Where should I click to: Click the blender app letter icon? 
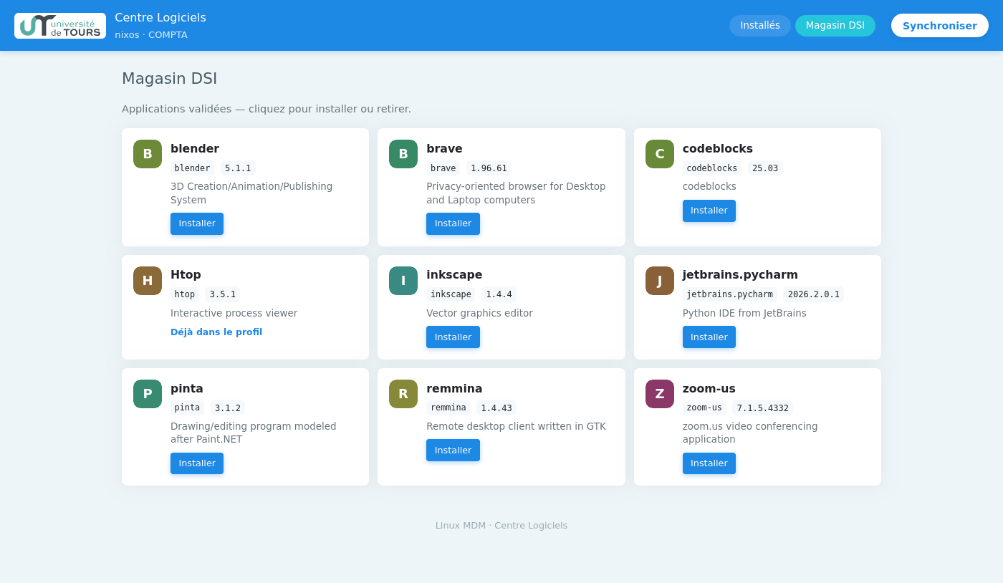point(148,154)
